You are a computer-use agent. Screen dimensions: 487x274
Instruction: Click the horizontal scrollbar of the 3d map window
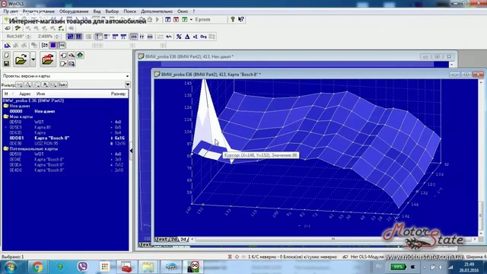coord(333,239)
